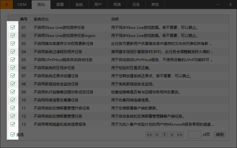
Task: Click the orange app logo icon at top-left
Action: coord(7,4)
